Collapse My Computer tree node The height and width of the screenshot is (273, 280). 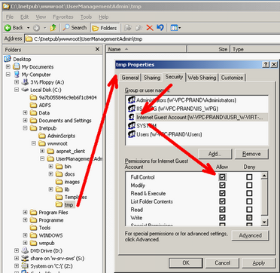pos(8,75)
